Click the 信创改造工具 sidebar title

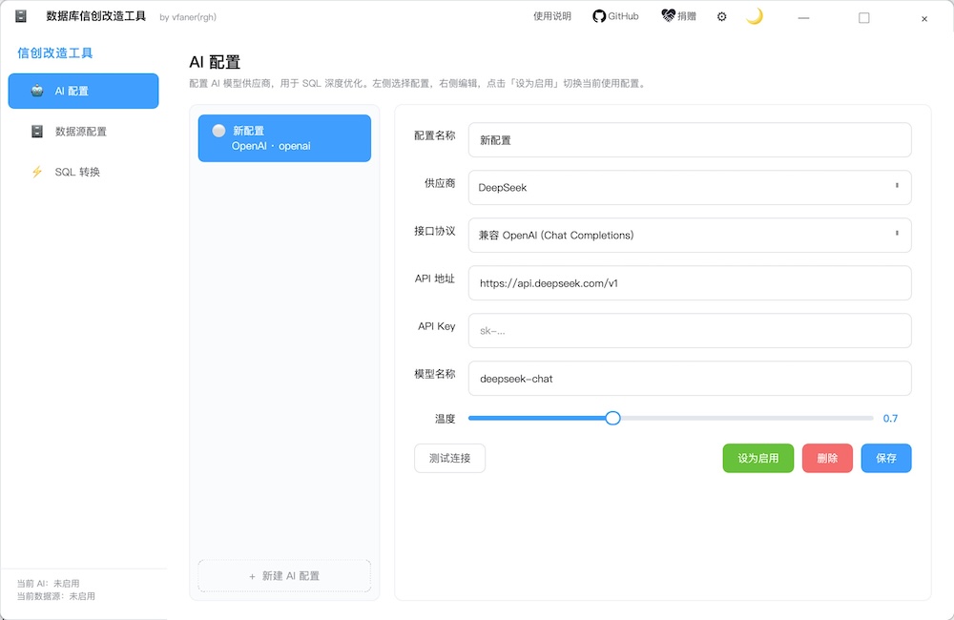click(54, 52)
